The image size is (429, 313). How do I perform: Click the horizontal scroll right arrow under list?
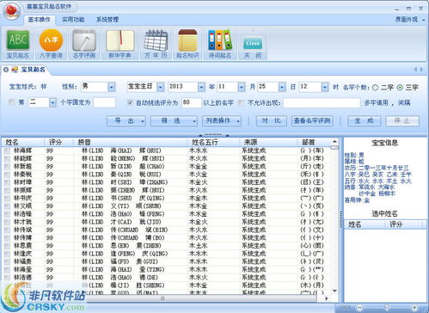[327, 298]
